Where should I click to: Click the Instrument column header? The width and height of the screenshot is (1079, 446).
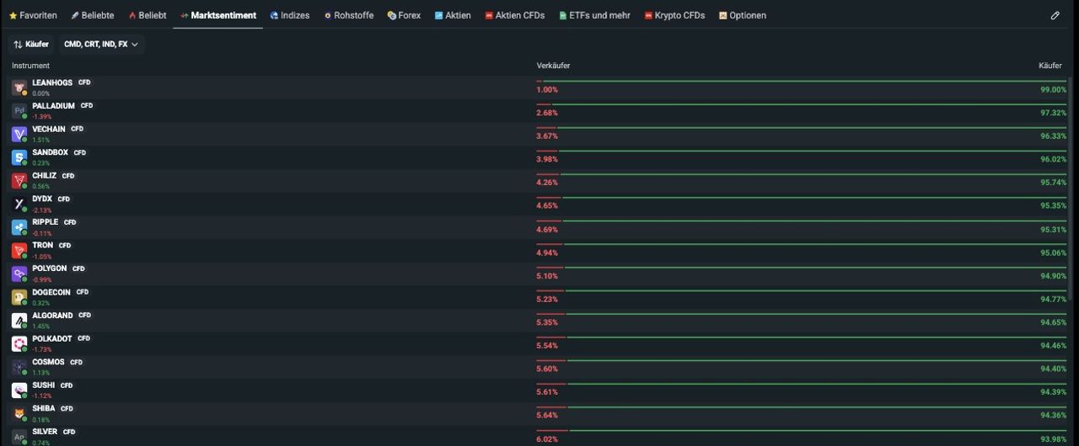[x=30, y=66]
